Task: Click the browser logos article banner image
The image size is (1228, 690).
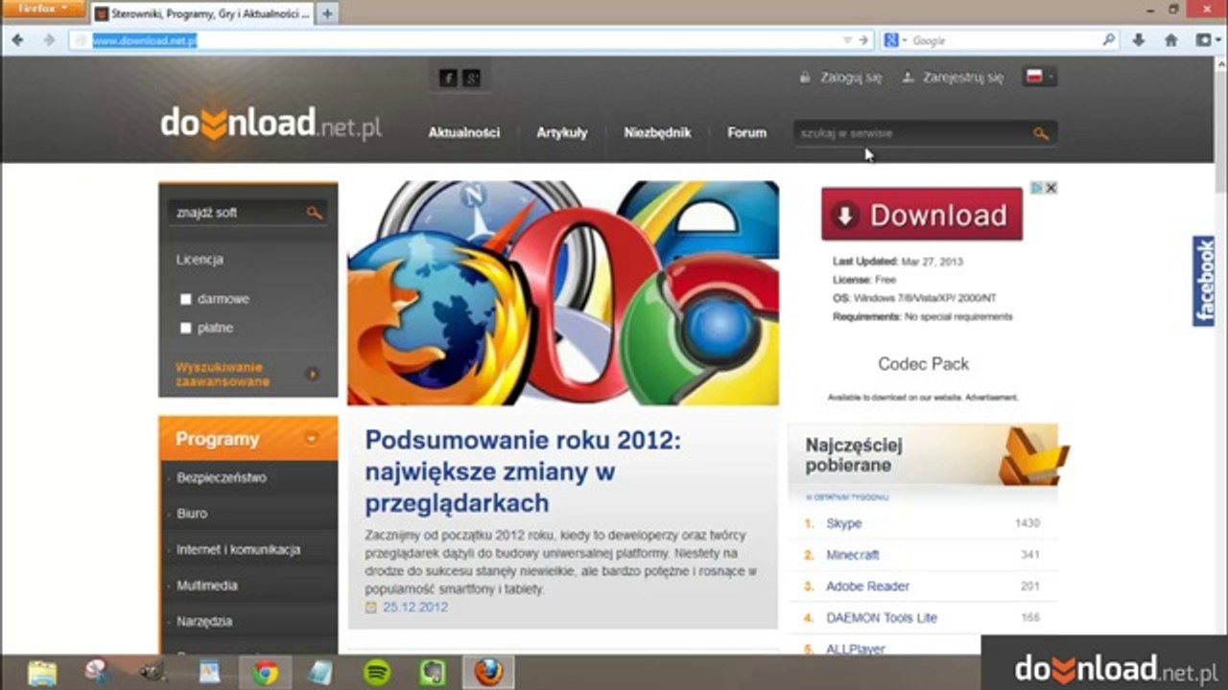Action: (563, 293)
